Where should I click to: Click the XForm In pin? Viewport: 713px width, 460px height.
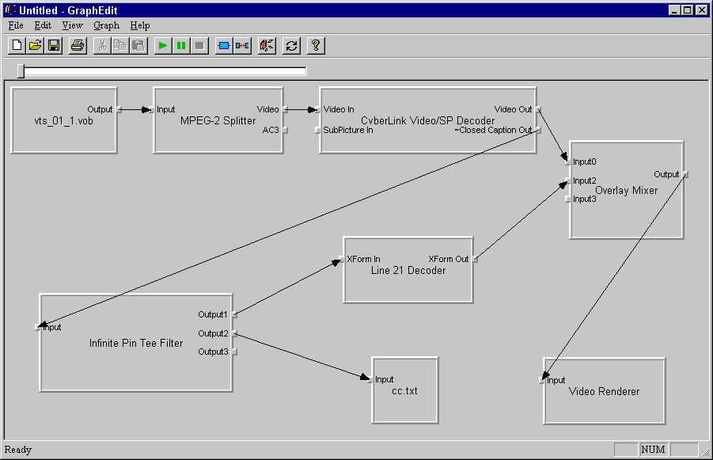click(x=341, y=259)
